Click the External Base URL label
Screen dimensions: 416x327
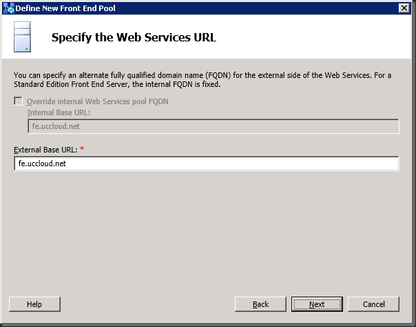45,150
